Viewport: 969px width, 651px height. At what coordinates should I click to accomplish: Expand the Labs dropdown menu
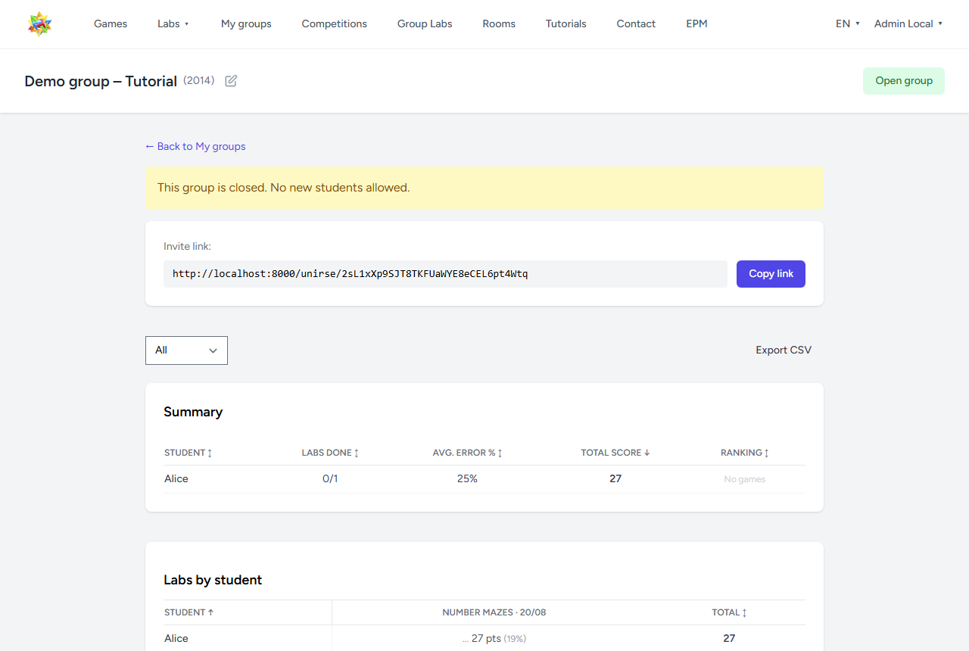click(173, 24)
